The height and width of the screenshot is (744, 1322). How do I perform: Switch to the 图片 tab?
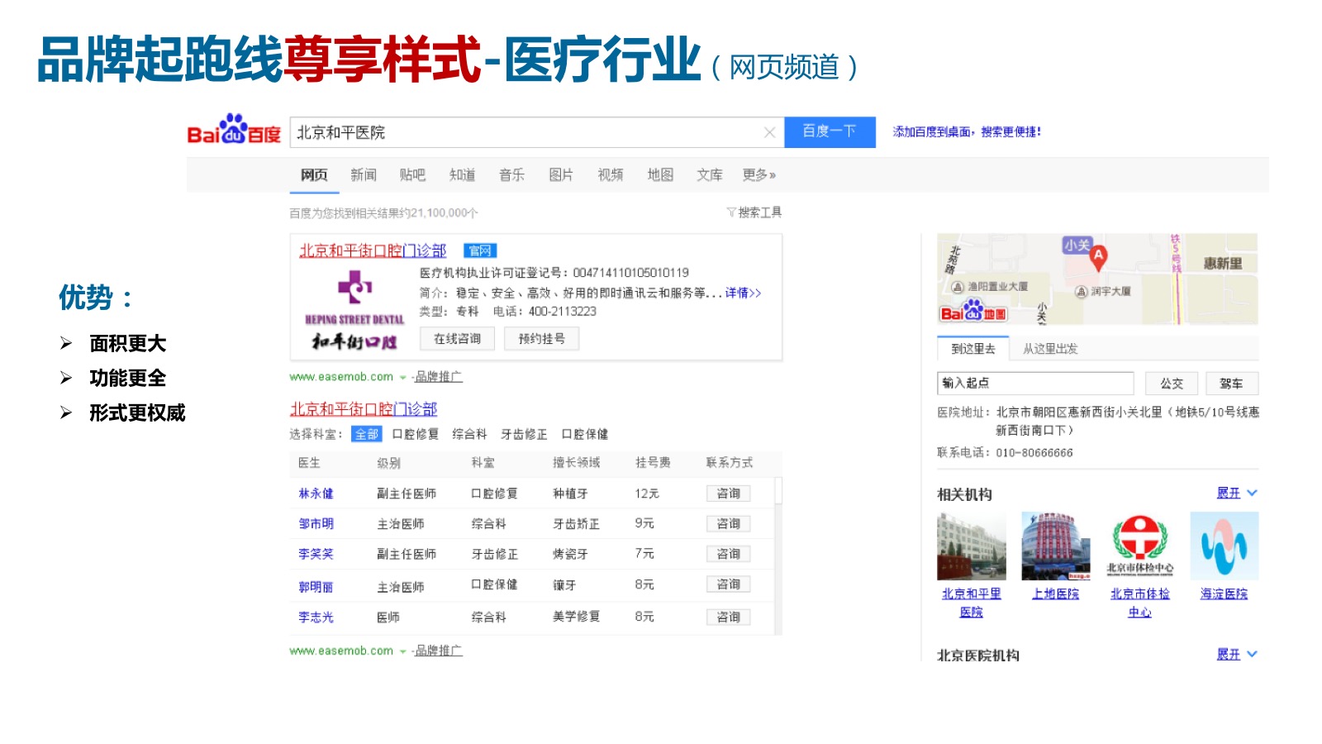pyautogui.click(x=561, y=174)
